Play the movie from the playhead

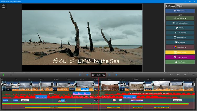[x=110, y=75]
